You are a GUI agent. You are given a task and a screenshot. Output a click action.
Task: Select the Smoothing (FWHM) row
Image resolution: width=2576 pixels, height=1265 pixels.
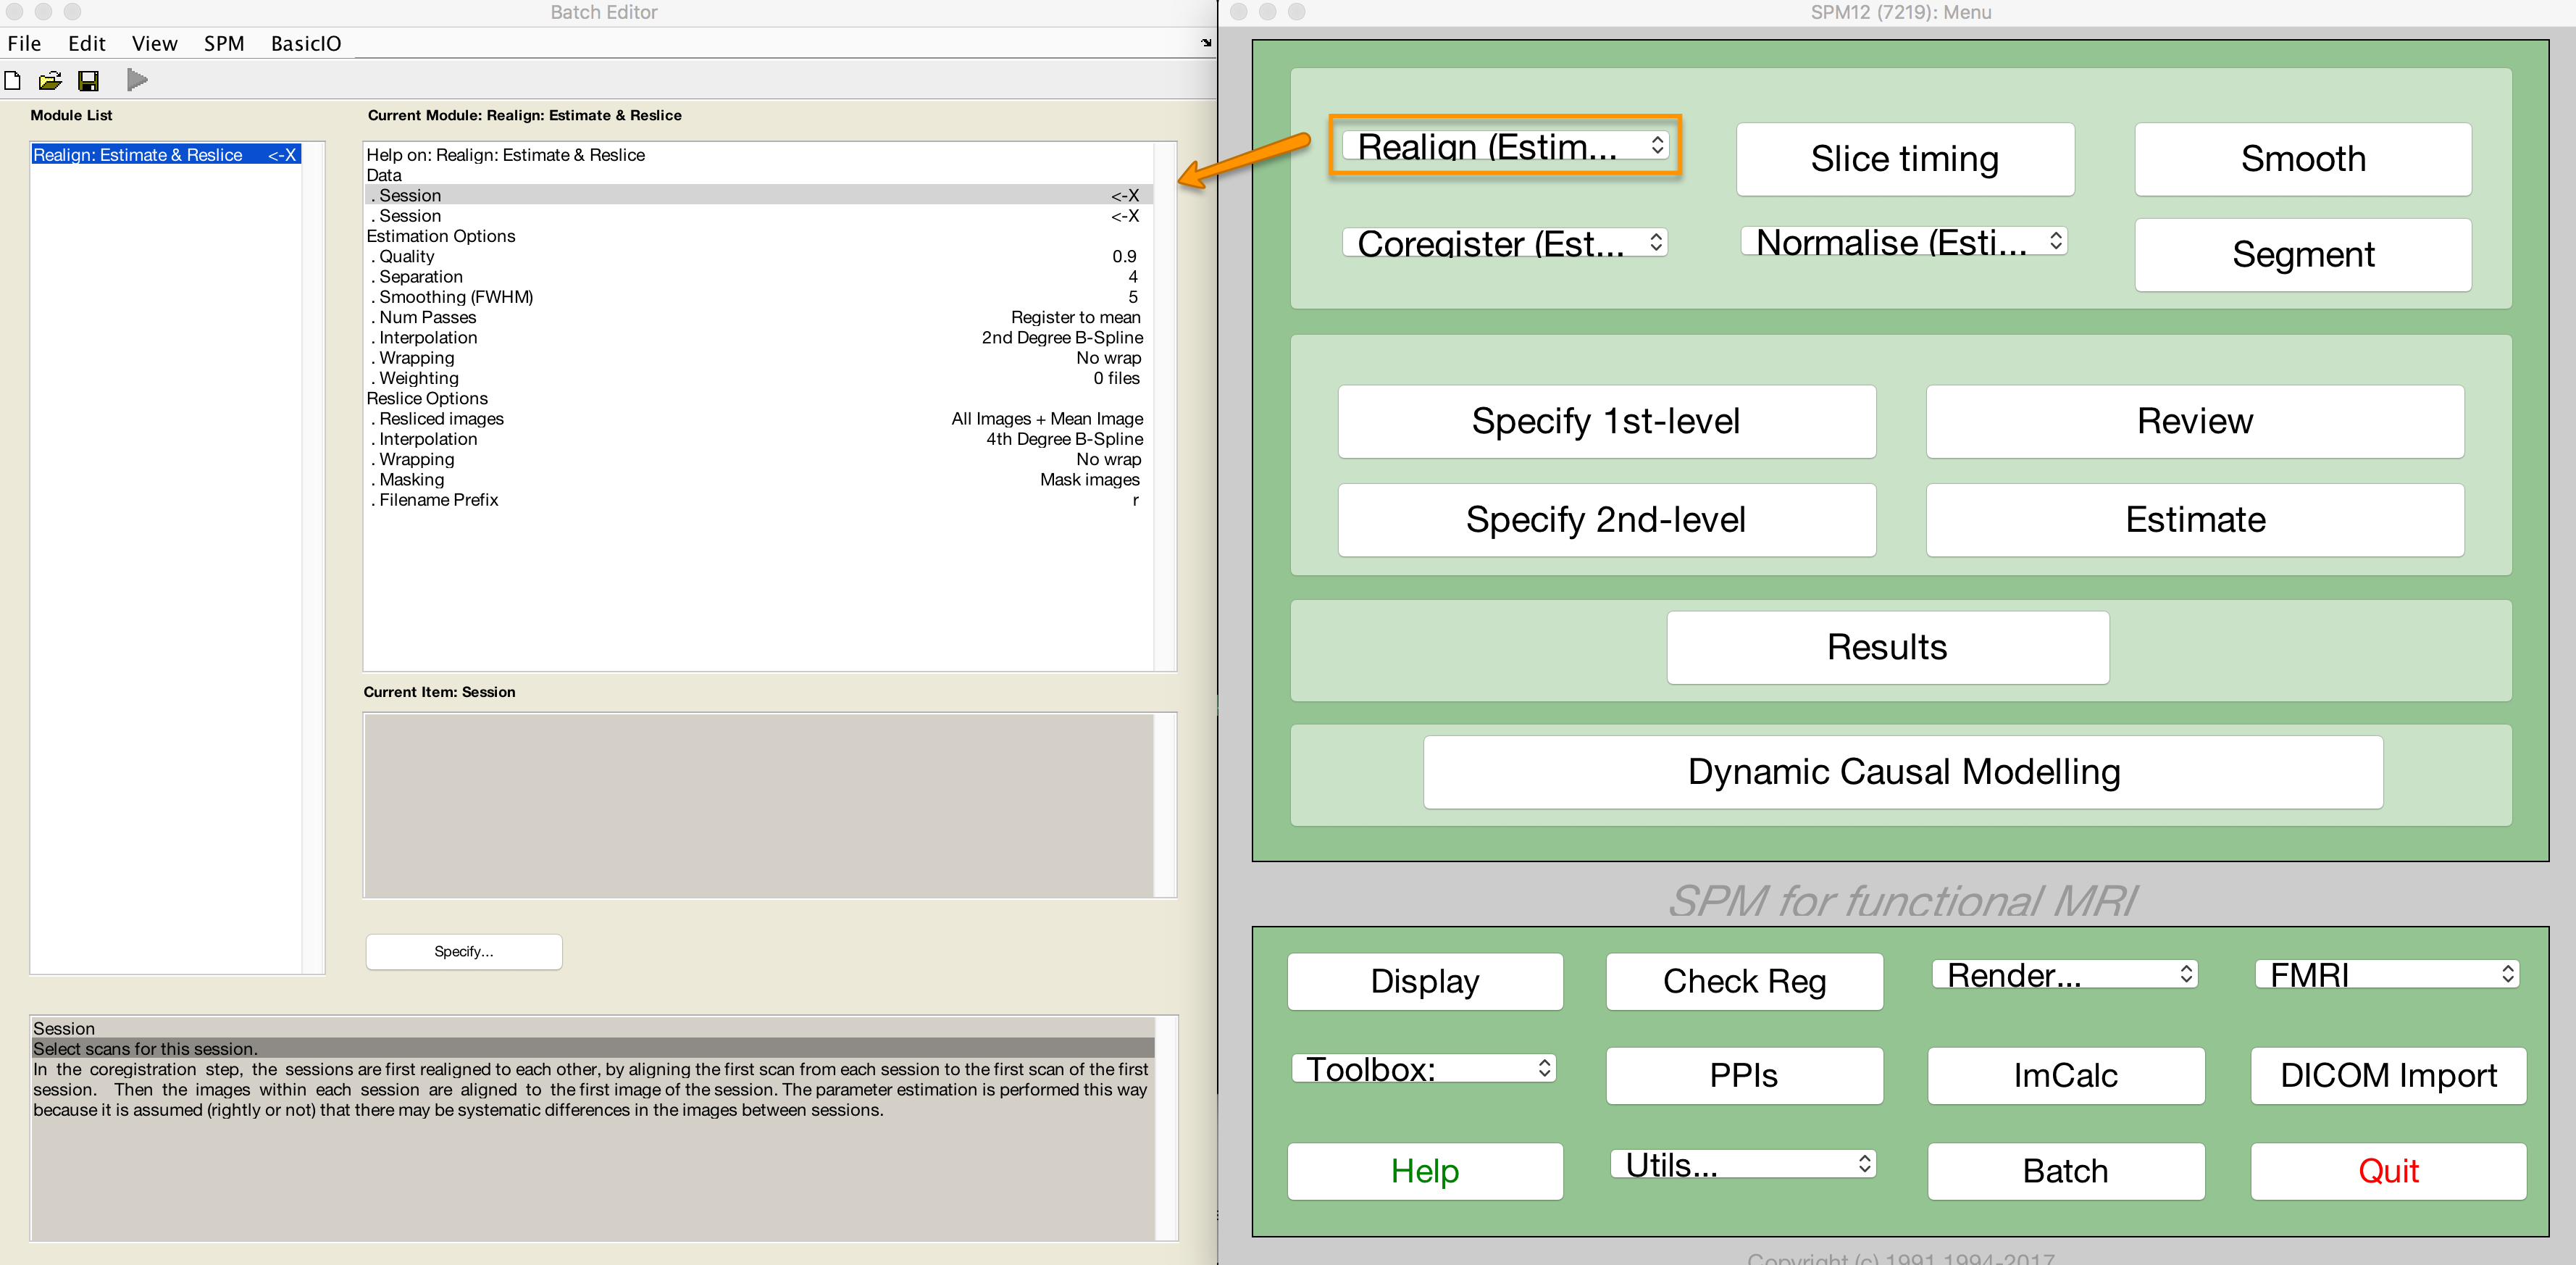pos(758,297)
